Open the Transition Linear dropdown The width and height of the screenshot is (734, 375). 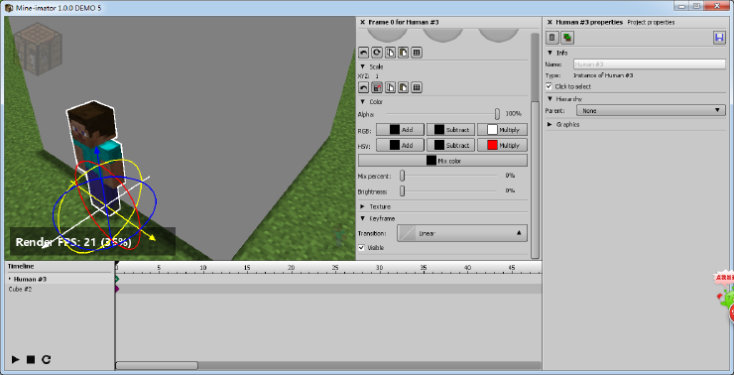[x=462, y=233]
